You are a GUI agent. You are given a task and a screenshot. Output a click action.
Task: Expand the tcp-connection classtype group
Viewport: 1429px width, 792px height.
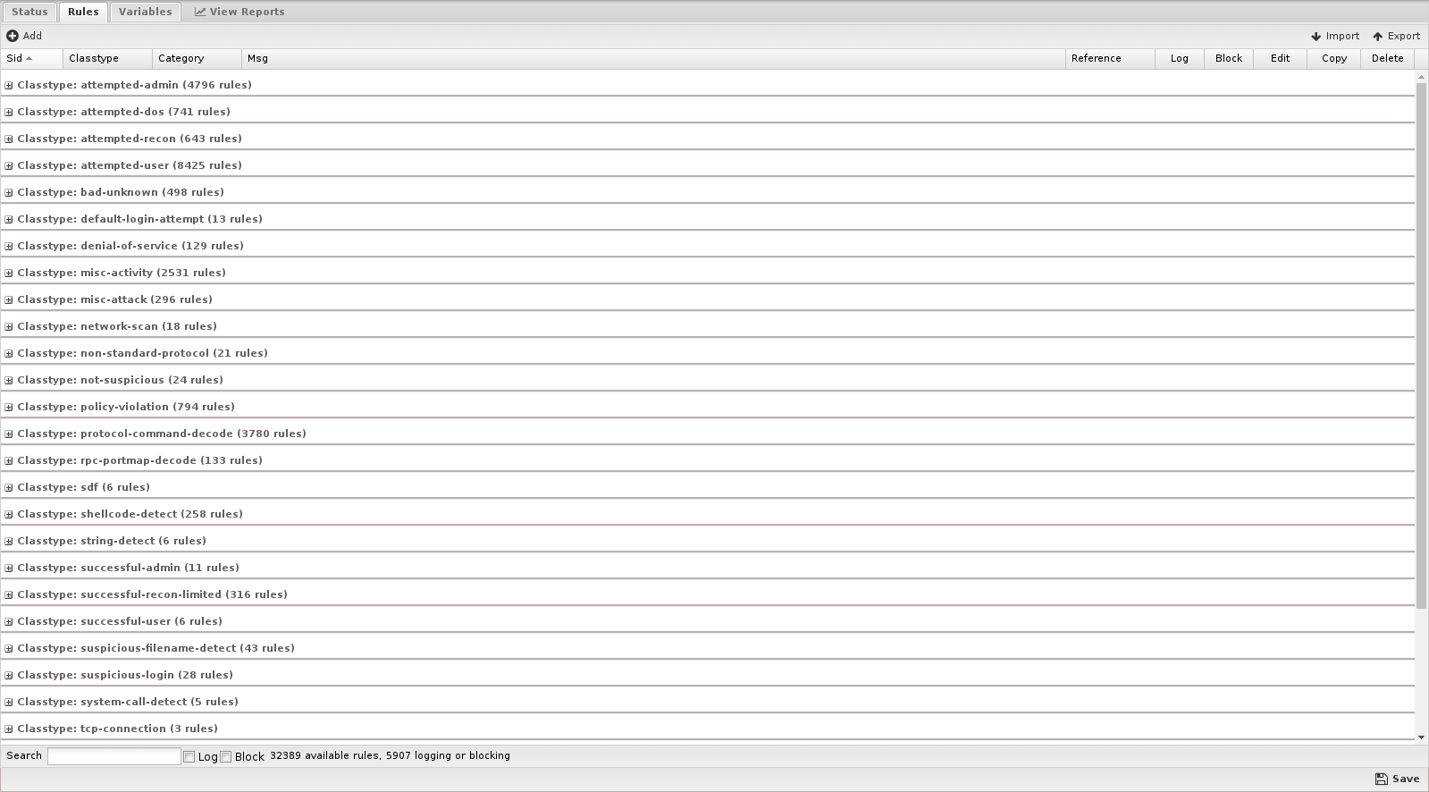pyautogui.click(x=9, y=729)
